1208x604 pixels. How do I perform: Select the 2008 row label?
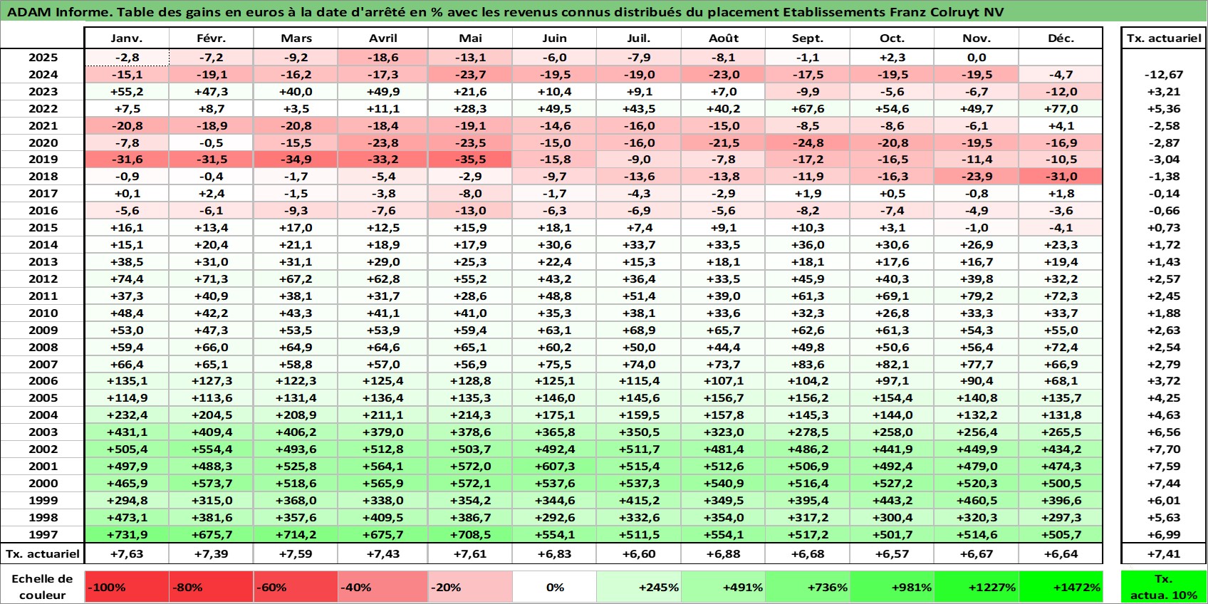click(x=43, y=348)
